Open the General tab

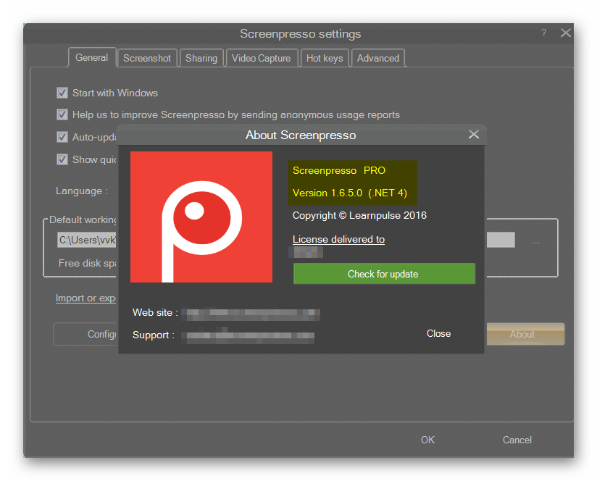coord(92,57)
